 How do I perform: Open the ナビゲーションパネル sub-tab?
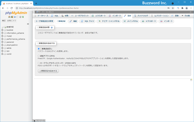(x=109, y=21)
